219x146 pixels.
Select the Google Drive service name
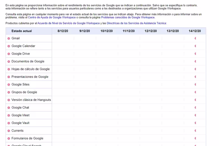tap(21, 54)
